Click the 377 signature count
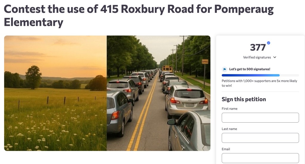The image size is (305, 164). pyautogui.click(x=258, y=48)
